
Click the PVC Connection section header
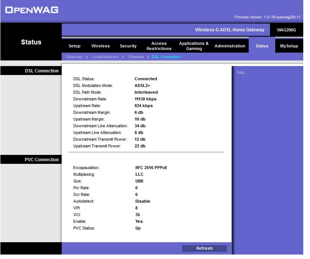click(42, 159)
